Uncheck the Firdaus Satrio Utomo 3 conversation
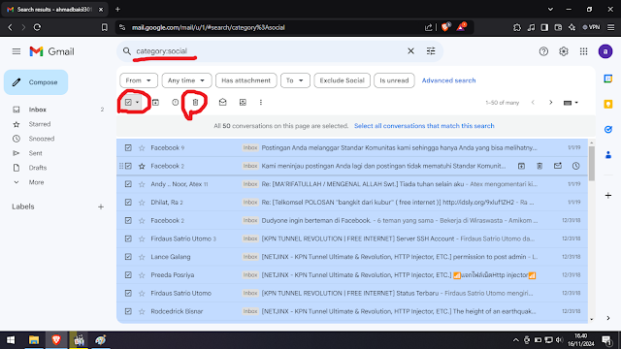The image size is (621, 349). tap(128, 238)
